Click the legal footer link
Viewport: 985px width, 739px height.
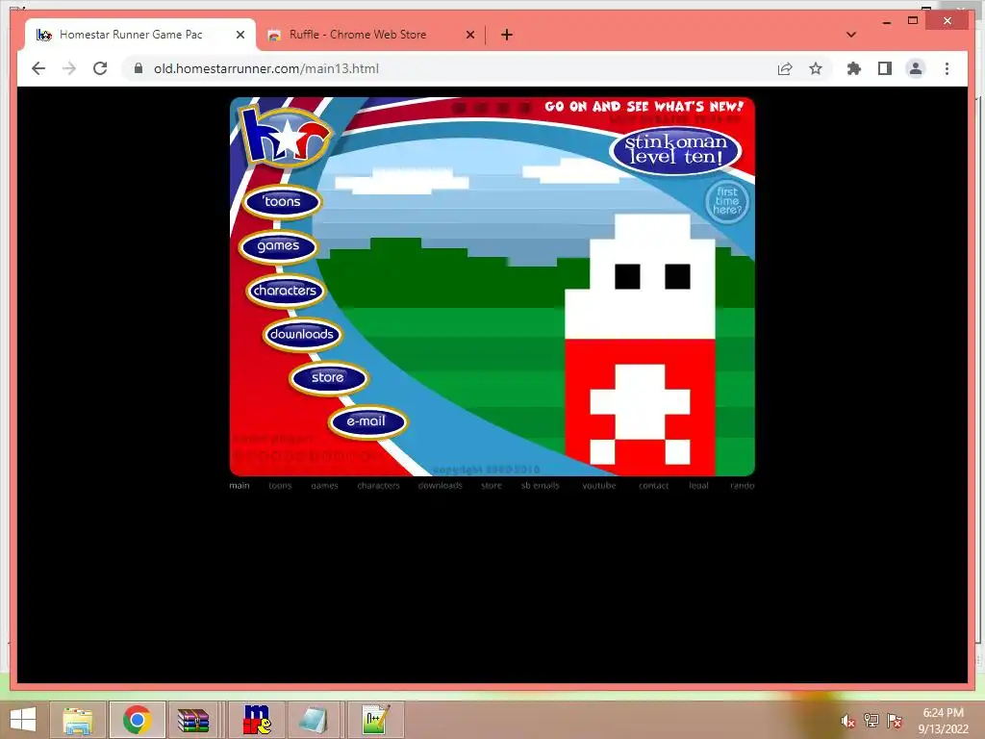698,485
